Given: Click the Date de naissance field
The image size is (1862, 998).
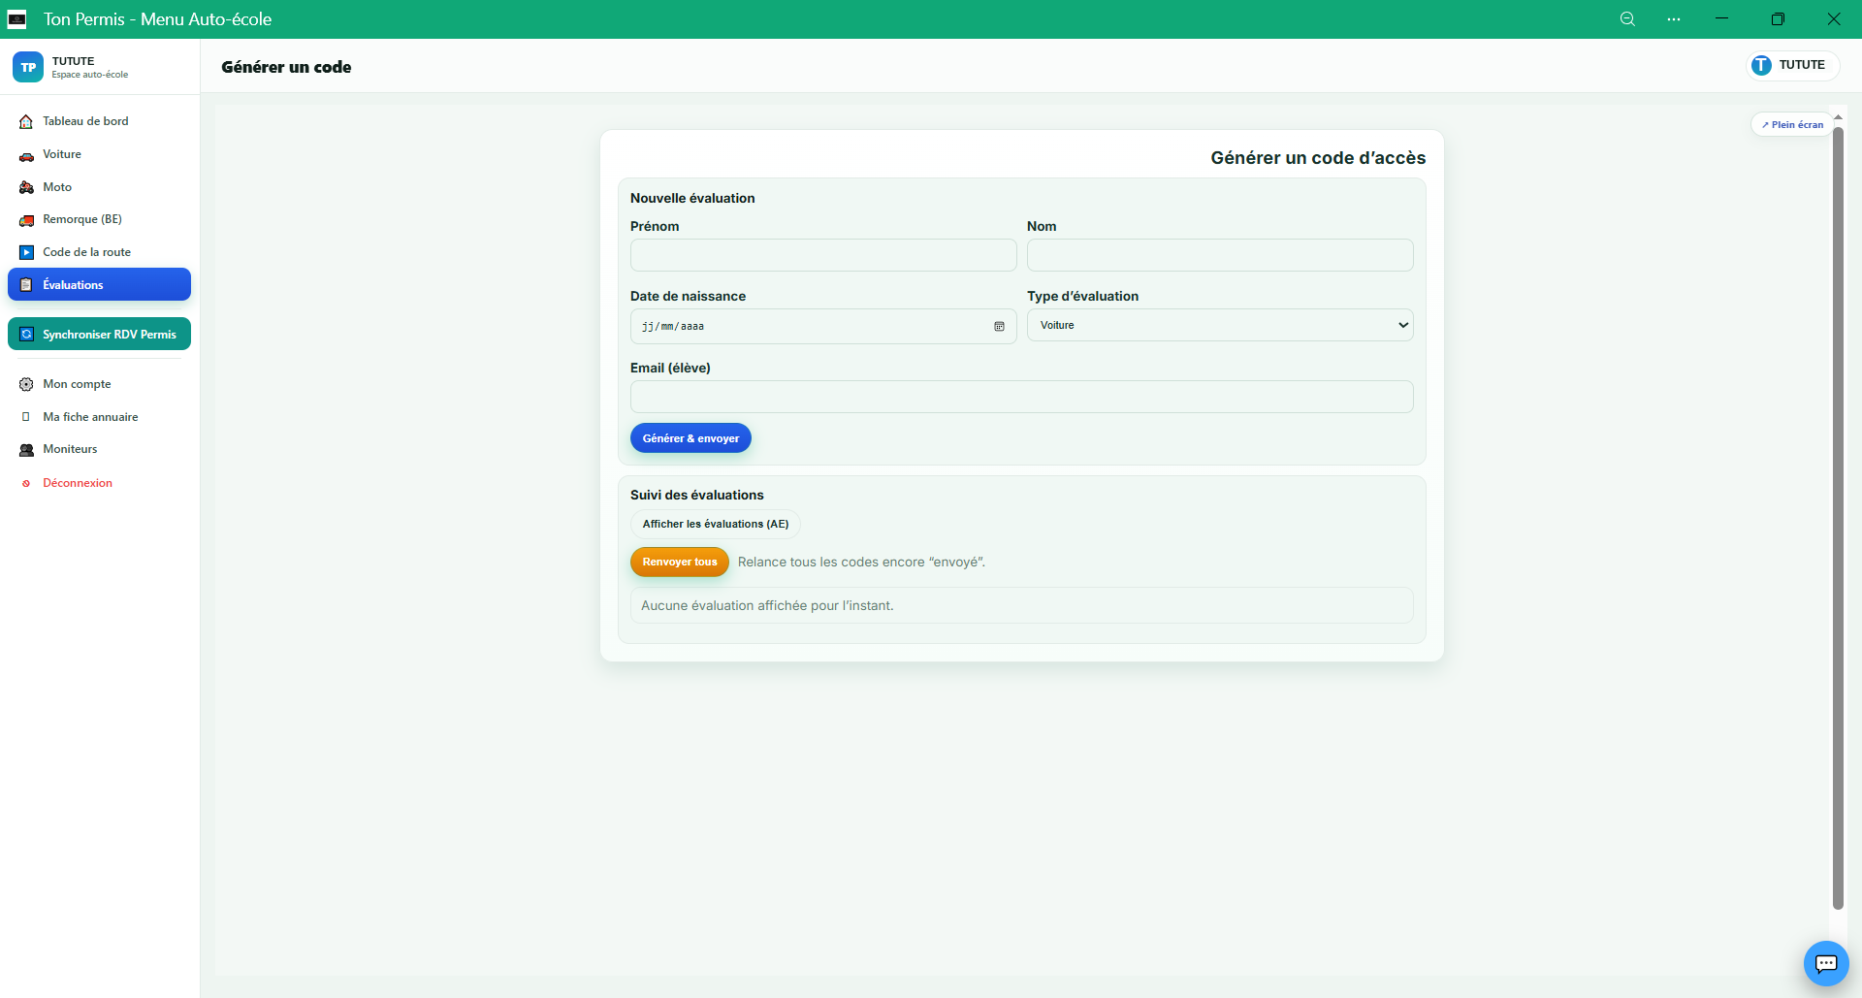Looking at the screenshot, I should 823,326.
